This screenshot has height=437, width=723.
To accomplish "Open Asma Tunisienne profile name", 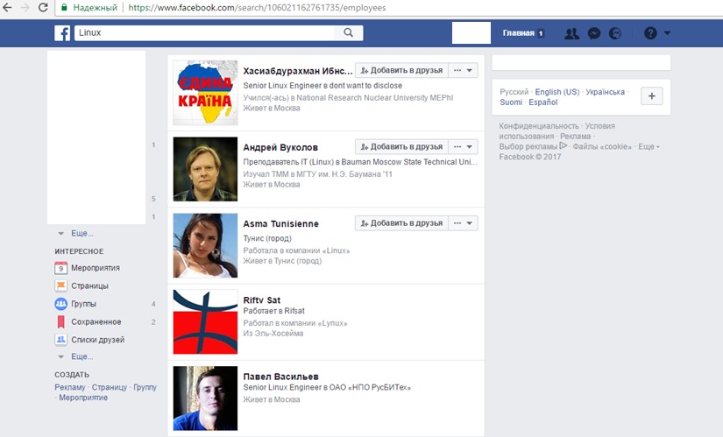I will [280, 224].
